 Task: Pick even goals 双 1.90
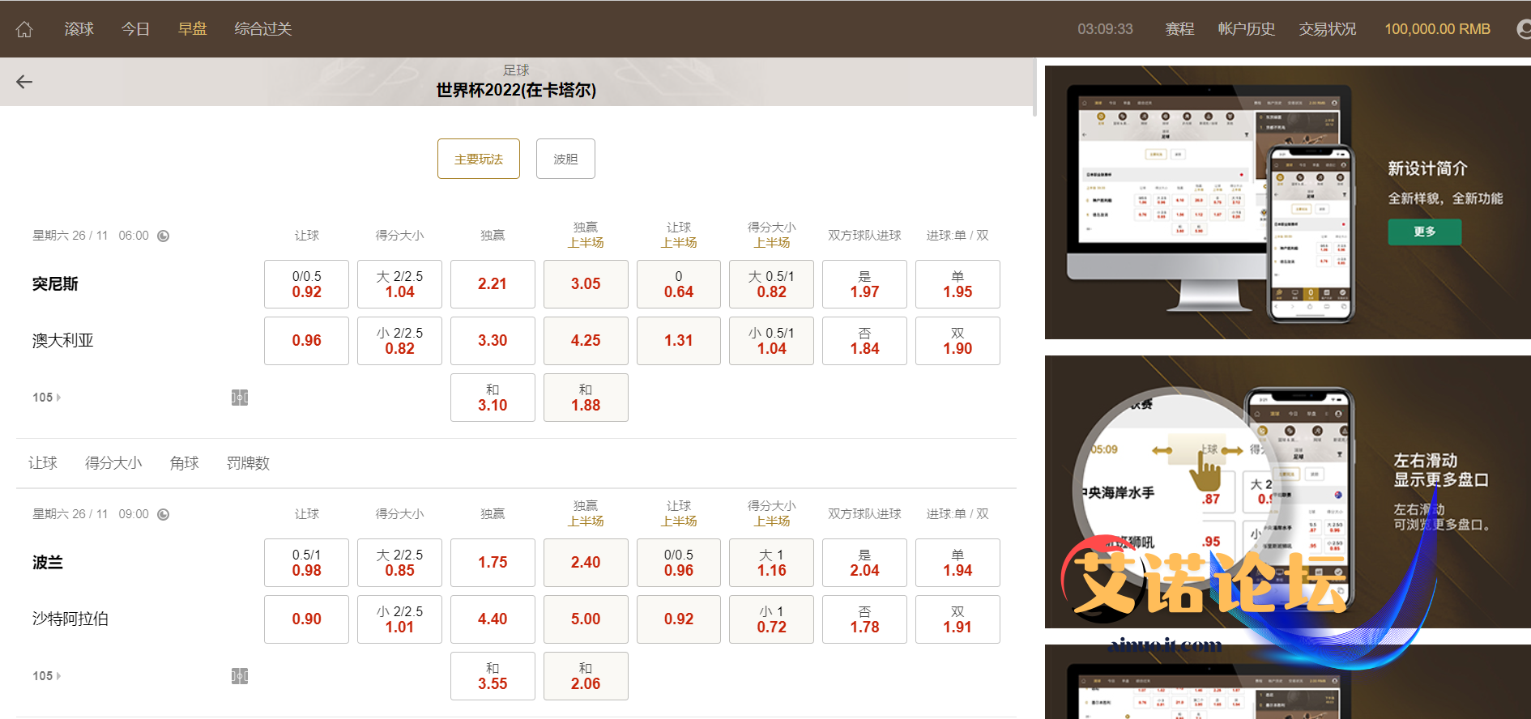click(957, 341)
